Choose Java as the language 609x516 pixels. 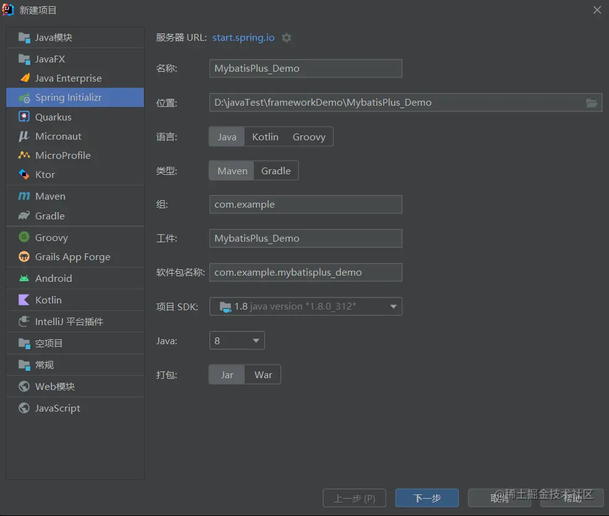[x=227, y=137]
